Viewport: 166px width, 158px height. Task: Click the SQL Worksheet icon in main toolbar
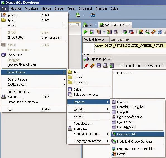click(78, 15)
